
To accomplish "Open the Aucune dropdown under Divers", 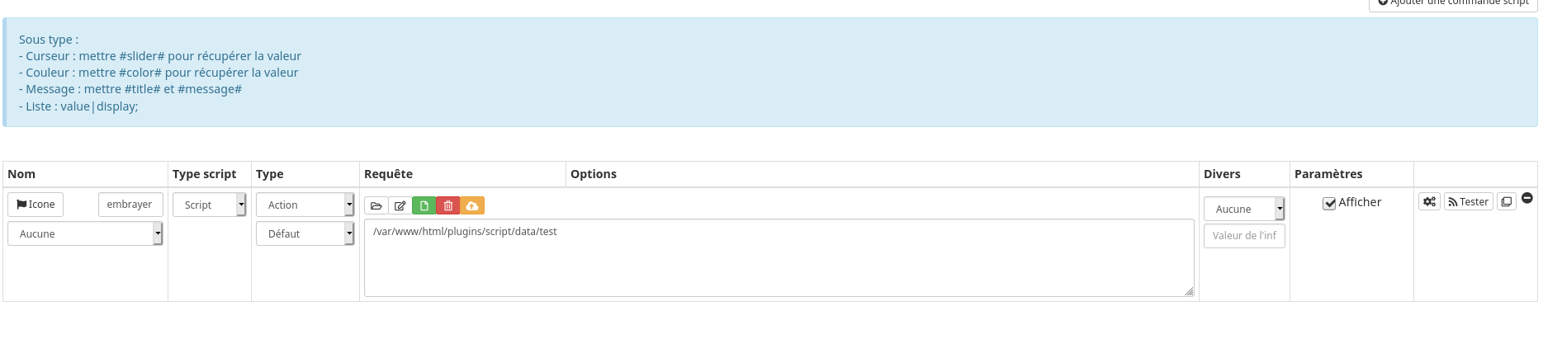I will pos(1244,209).
